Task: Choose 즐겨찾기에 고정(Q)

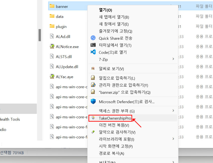Action: 133,31
